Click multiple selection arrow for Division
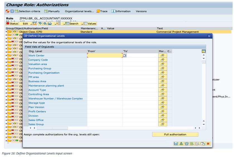The image size is (234, 157). [x=163, y=116]
